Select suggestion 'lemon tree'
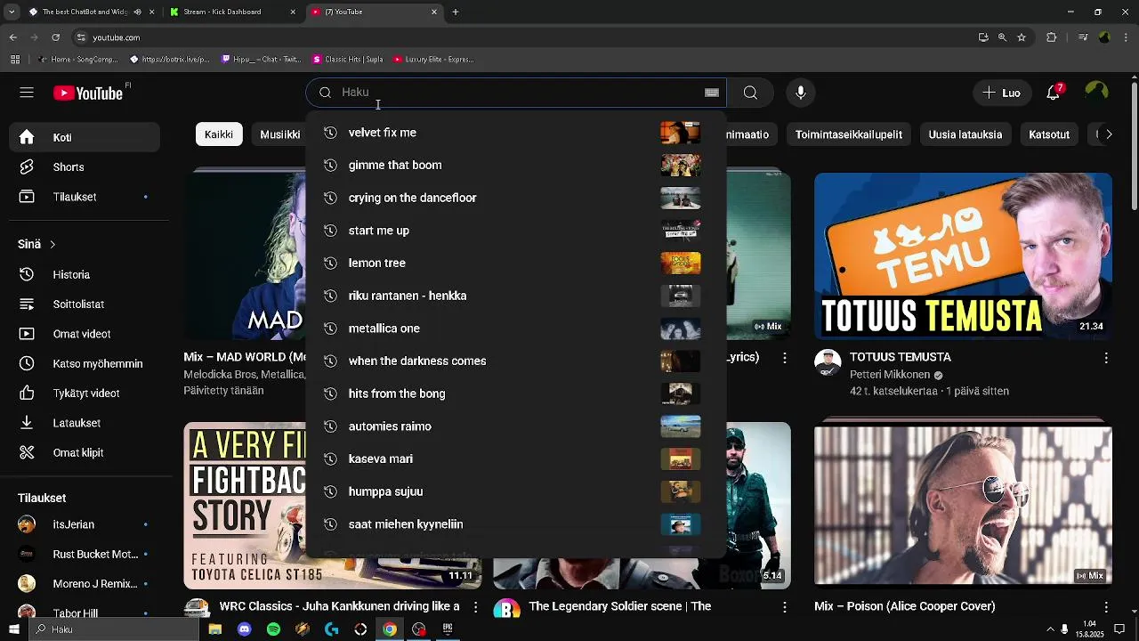 tap(516, 264)
